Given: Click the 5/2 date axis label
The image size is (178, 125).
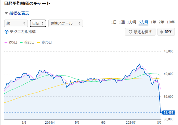Looking at the screenshot, I should (x=77, y=122).
